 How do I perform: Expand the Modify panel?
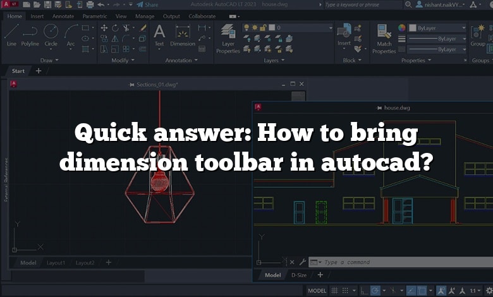(123, 60)
